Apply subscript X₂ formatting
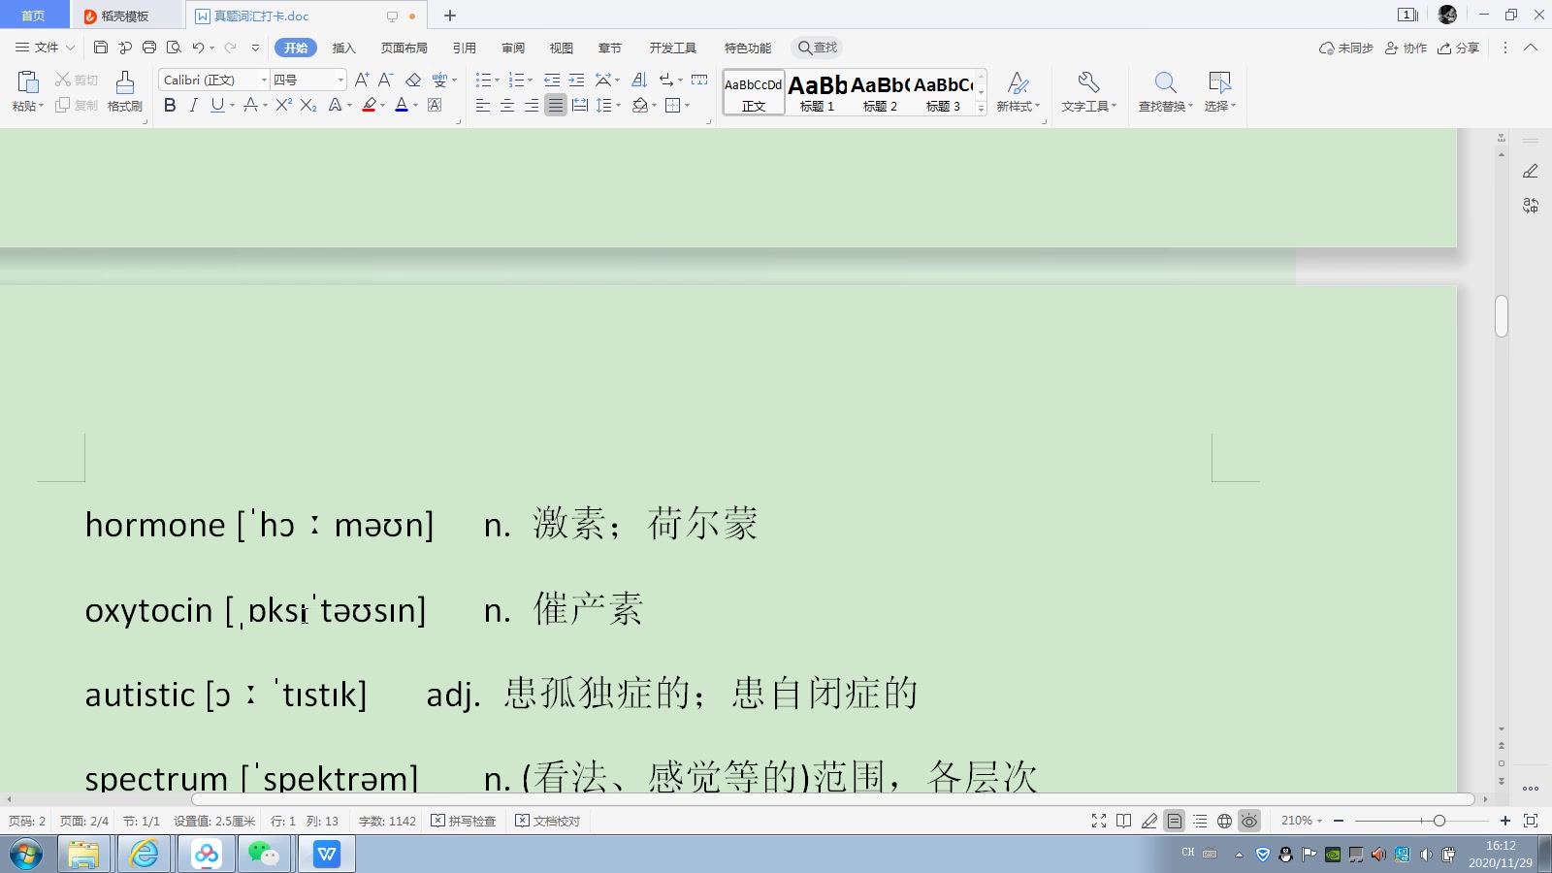1552x873 pixels. 308,105
